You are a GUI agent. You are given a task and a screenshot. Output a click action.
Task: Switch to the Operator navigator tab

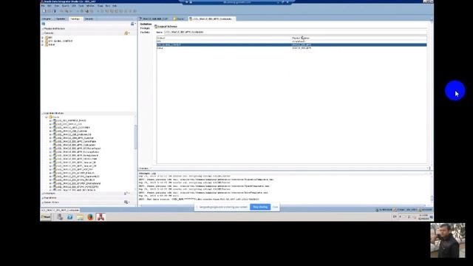pos(61,18)
